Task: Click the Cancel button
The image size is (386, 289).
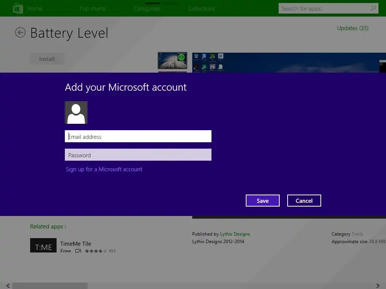Action: [304, 201]
